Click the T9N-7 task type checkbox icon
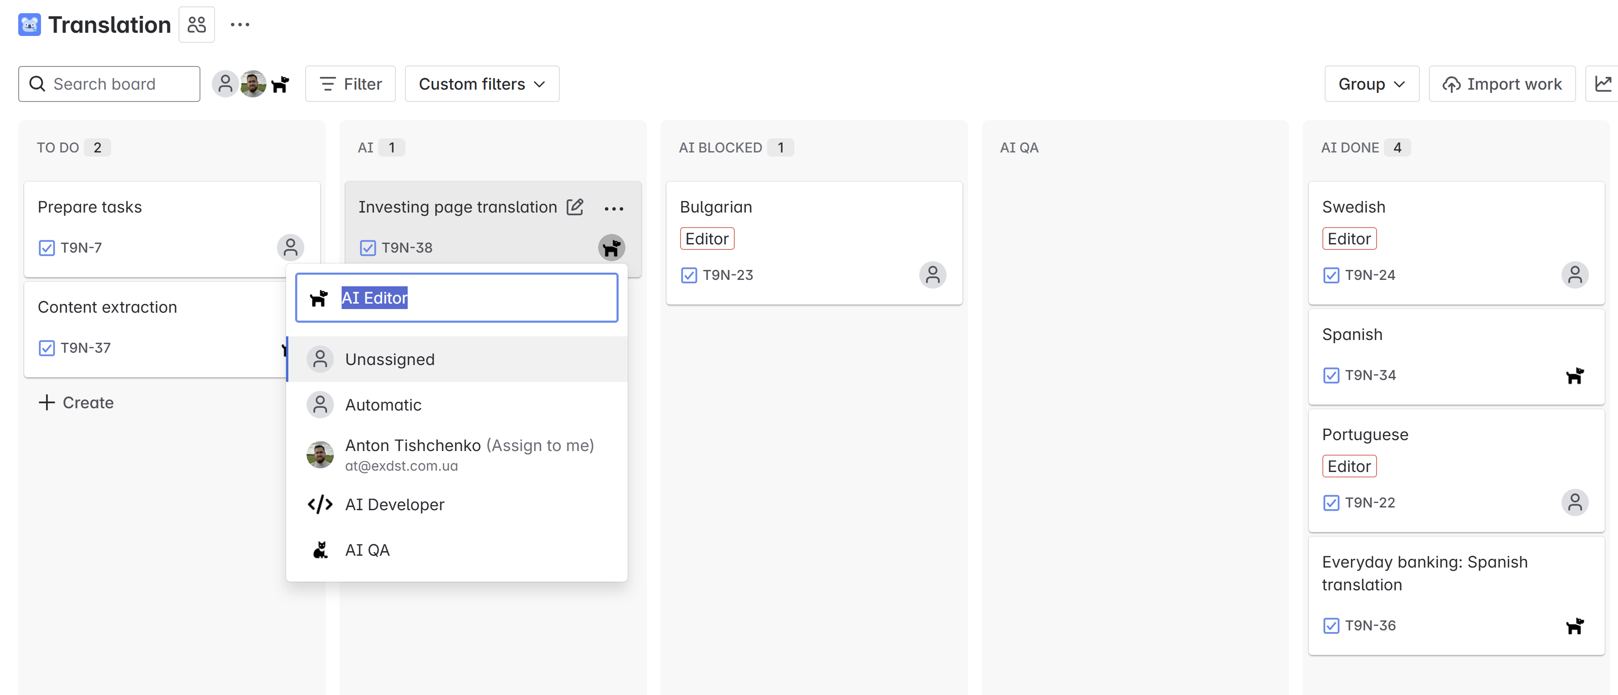Image resolution: width=1618 pixels, height=695 pixels. [46, 248]
